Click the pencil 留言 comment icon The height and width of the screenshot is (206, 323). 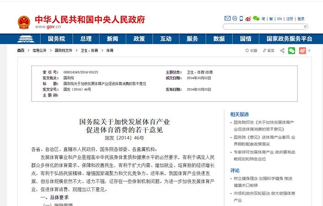[264, 50]
